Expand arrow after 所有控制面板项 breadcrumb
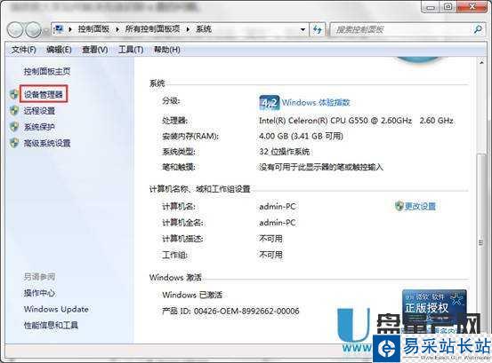 pos(188,29)
